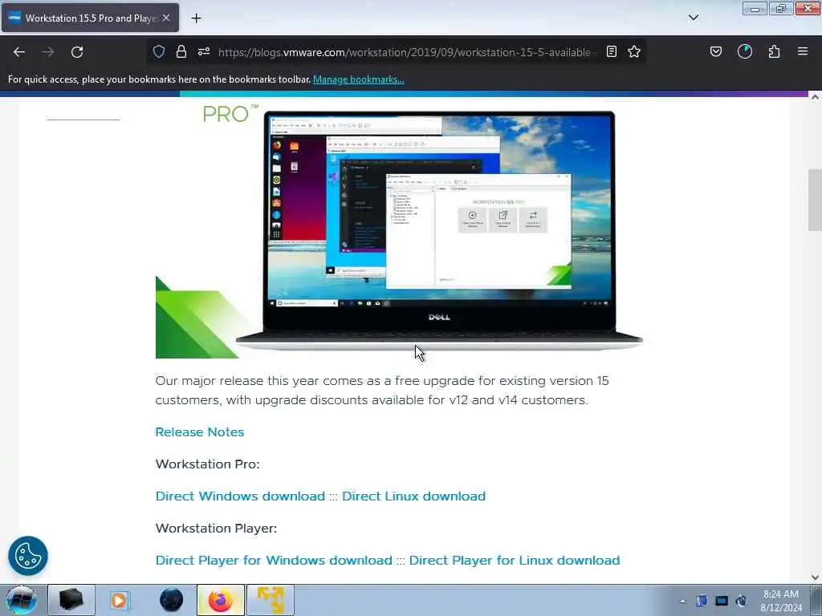822x616 pixels.
Task: Open a new tab with plus button
Action: (196, 18)
